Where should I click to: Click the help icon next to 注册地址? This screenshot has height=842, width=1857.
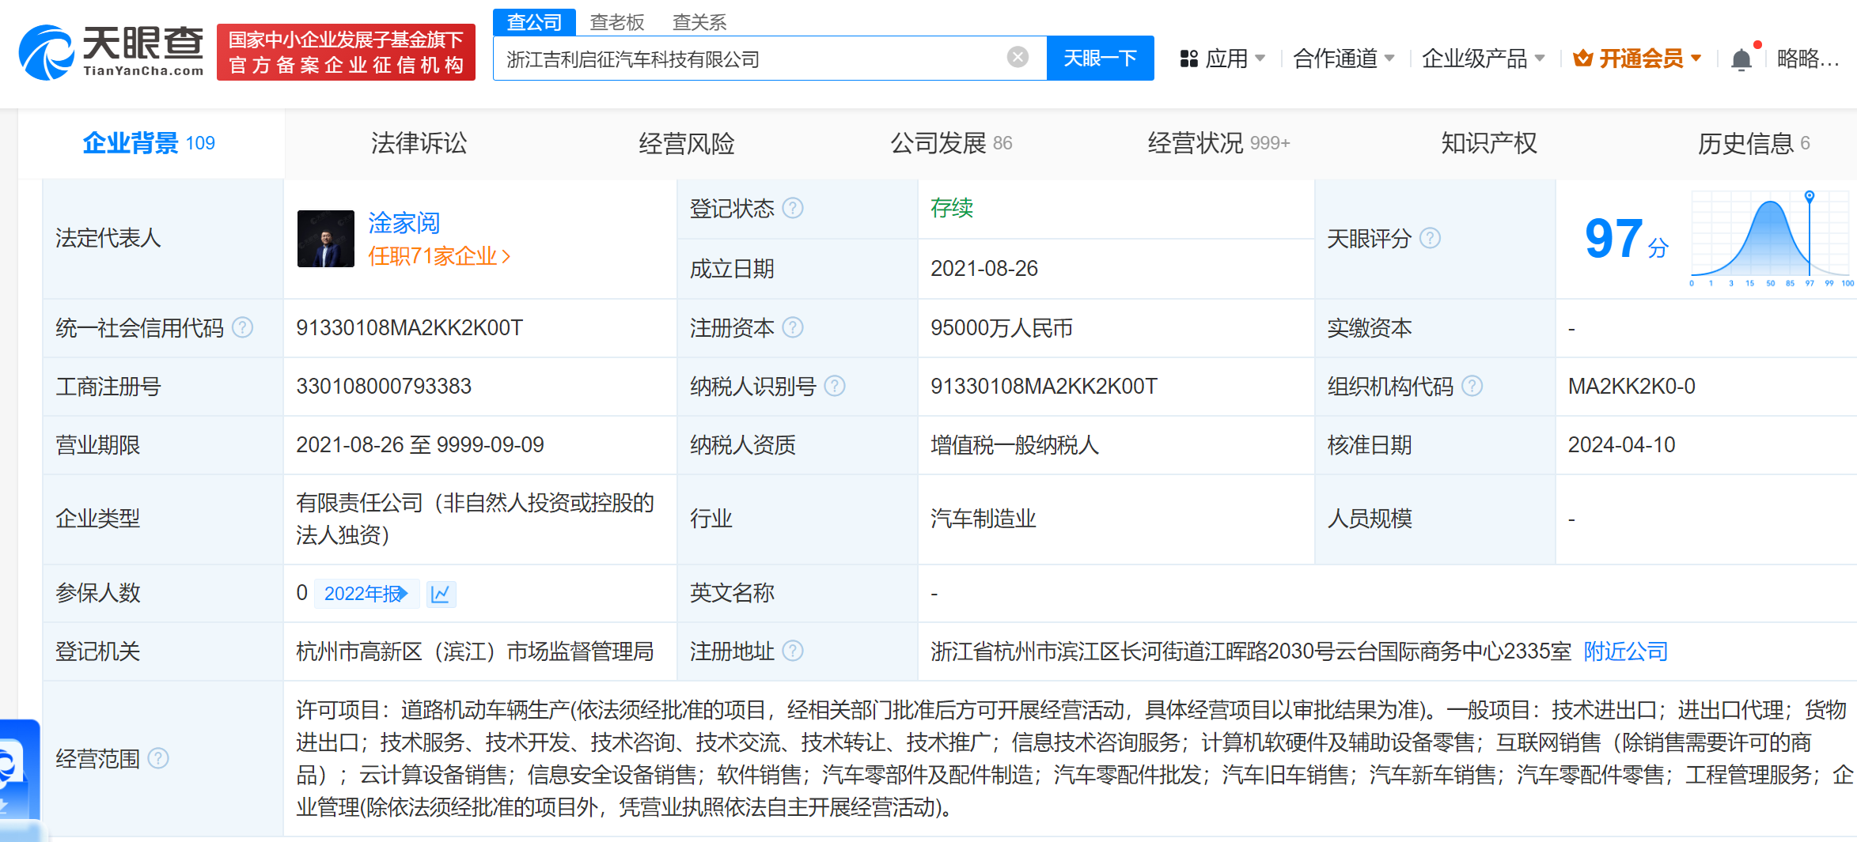(x=793, y=651)
